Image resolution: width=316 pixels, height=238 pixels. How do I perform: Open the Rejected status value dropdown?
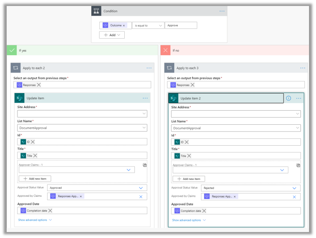294,188
